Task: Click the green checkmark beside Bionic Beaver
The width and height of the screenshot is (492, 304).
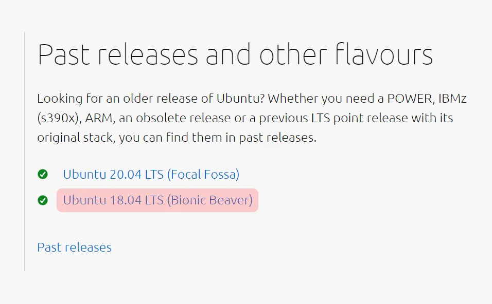Action: pyautogui.click(x=43, y=200)
